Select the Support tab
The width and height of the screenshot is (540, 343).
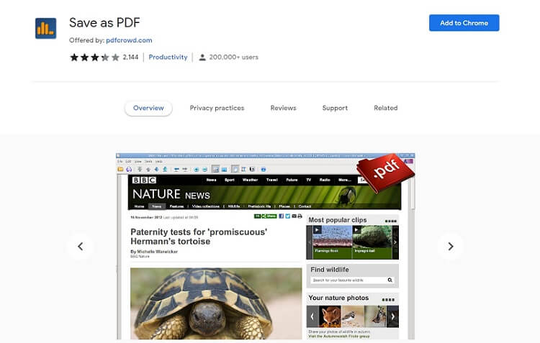point(335,108)
